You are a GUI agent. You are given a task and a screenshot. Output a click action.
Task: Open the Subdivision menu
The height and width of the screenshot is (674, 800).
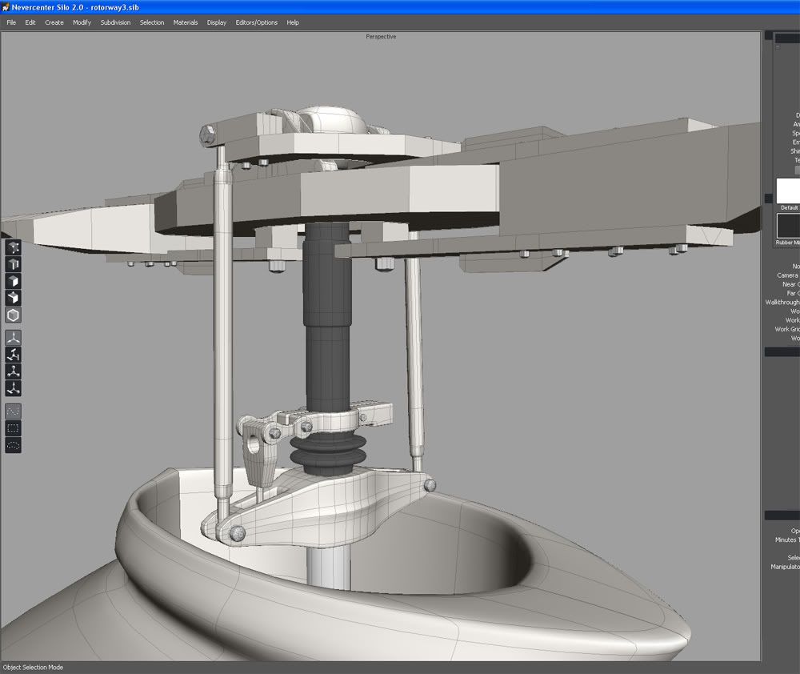click(115, 22)
